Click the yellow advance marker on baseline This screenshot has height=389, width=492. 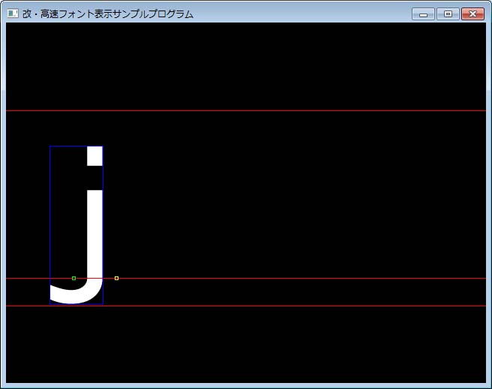coord(116,278)
